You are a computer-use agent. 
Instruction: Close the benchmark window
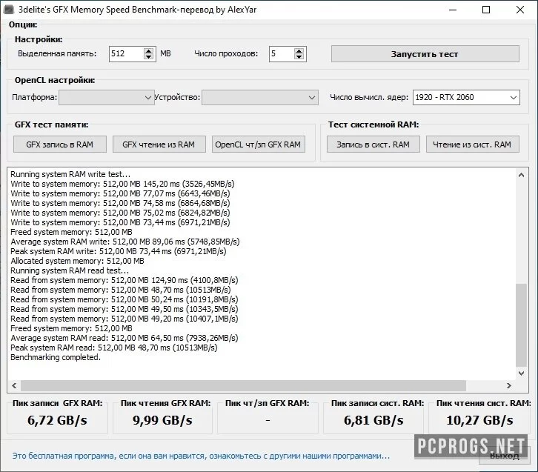520,10
